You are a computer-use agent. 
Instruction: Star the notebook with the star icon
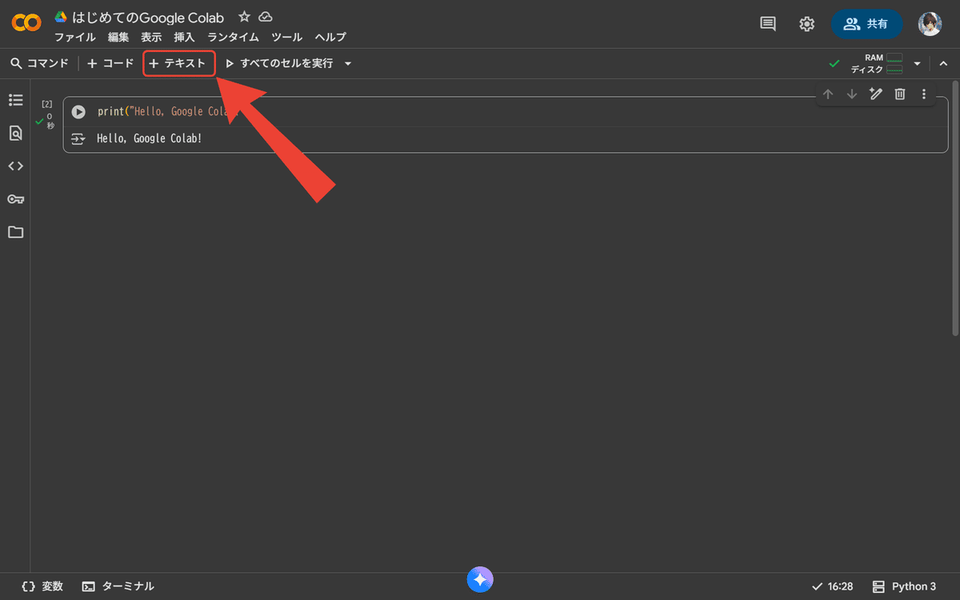click(245, 17)
